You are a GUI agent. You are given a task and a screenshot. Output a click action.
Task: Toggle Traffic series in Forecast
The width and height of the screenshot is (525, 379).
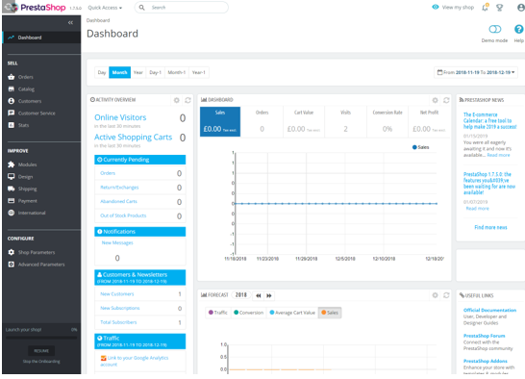(x=218, y=313)
